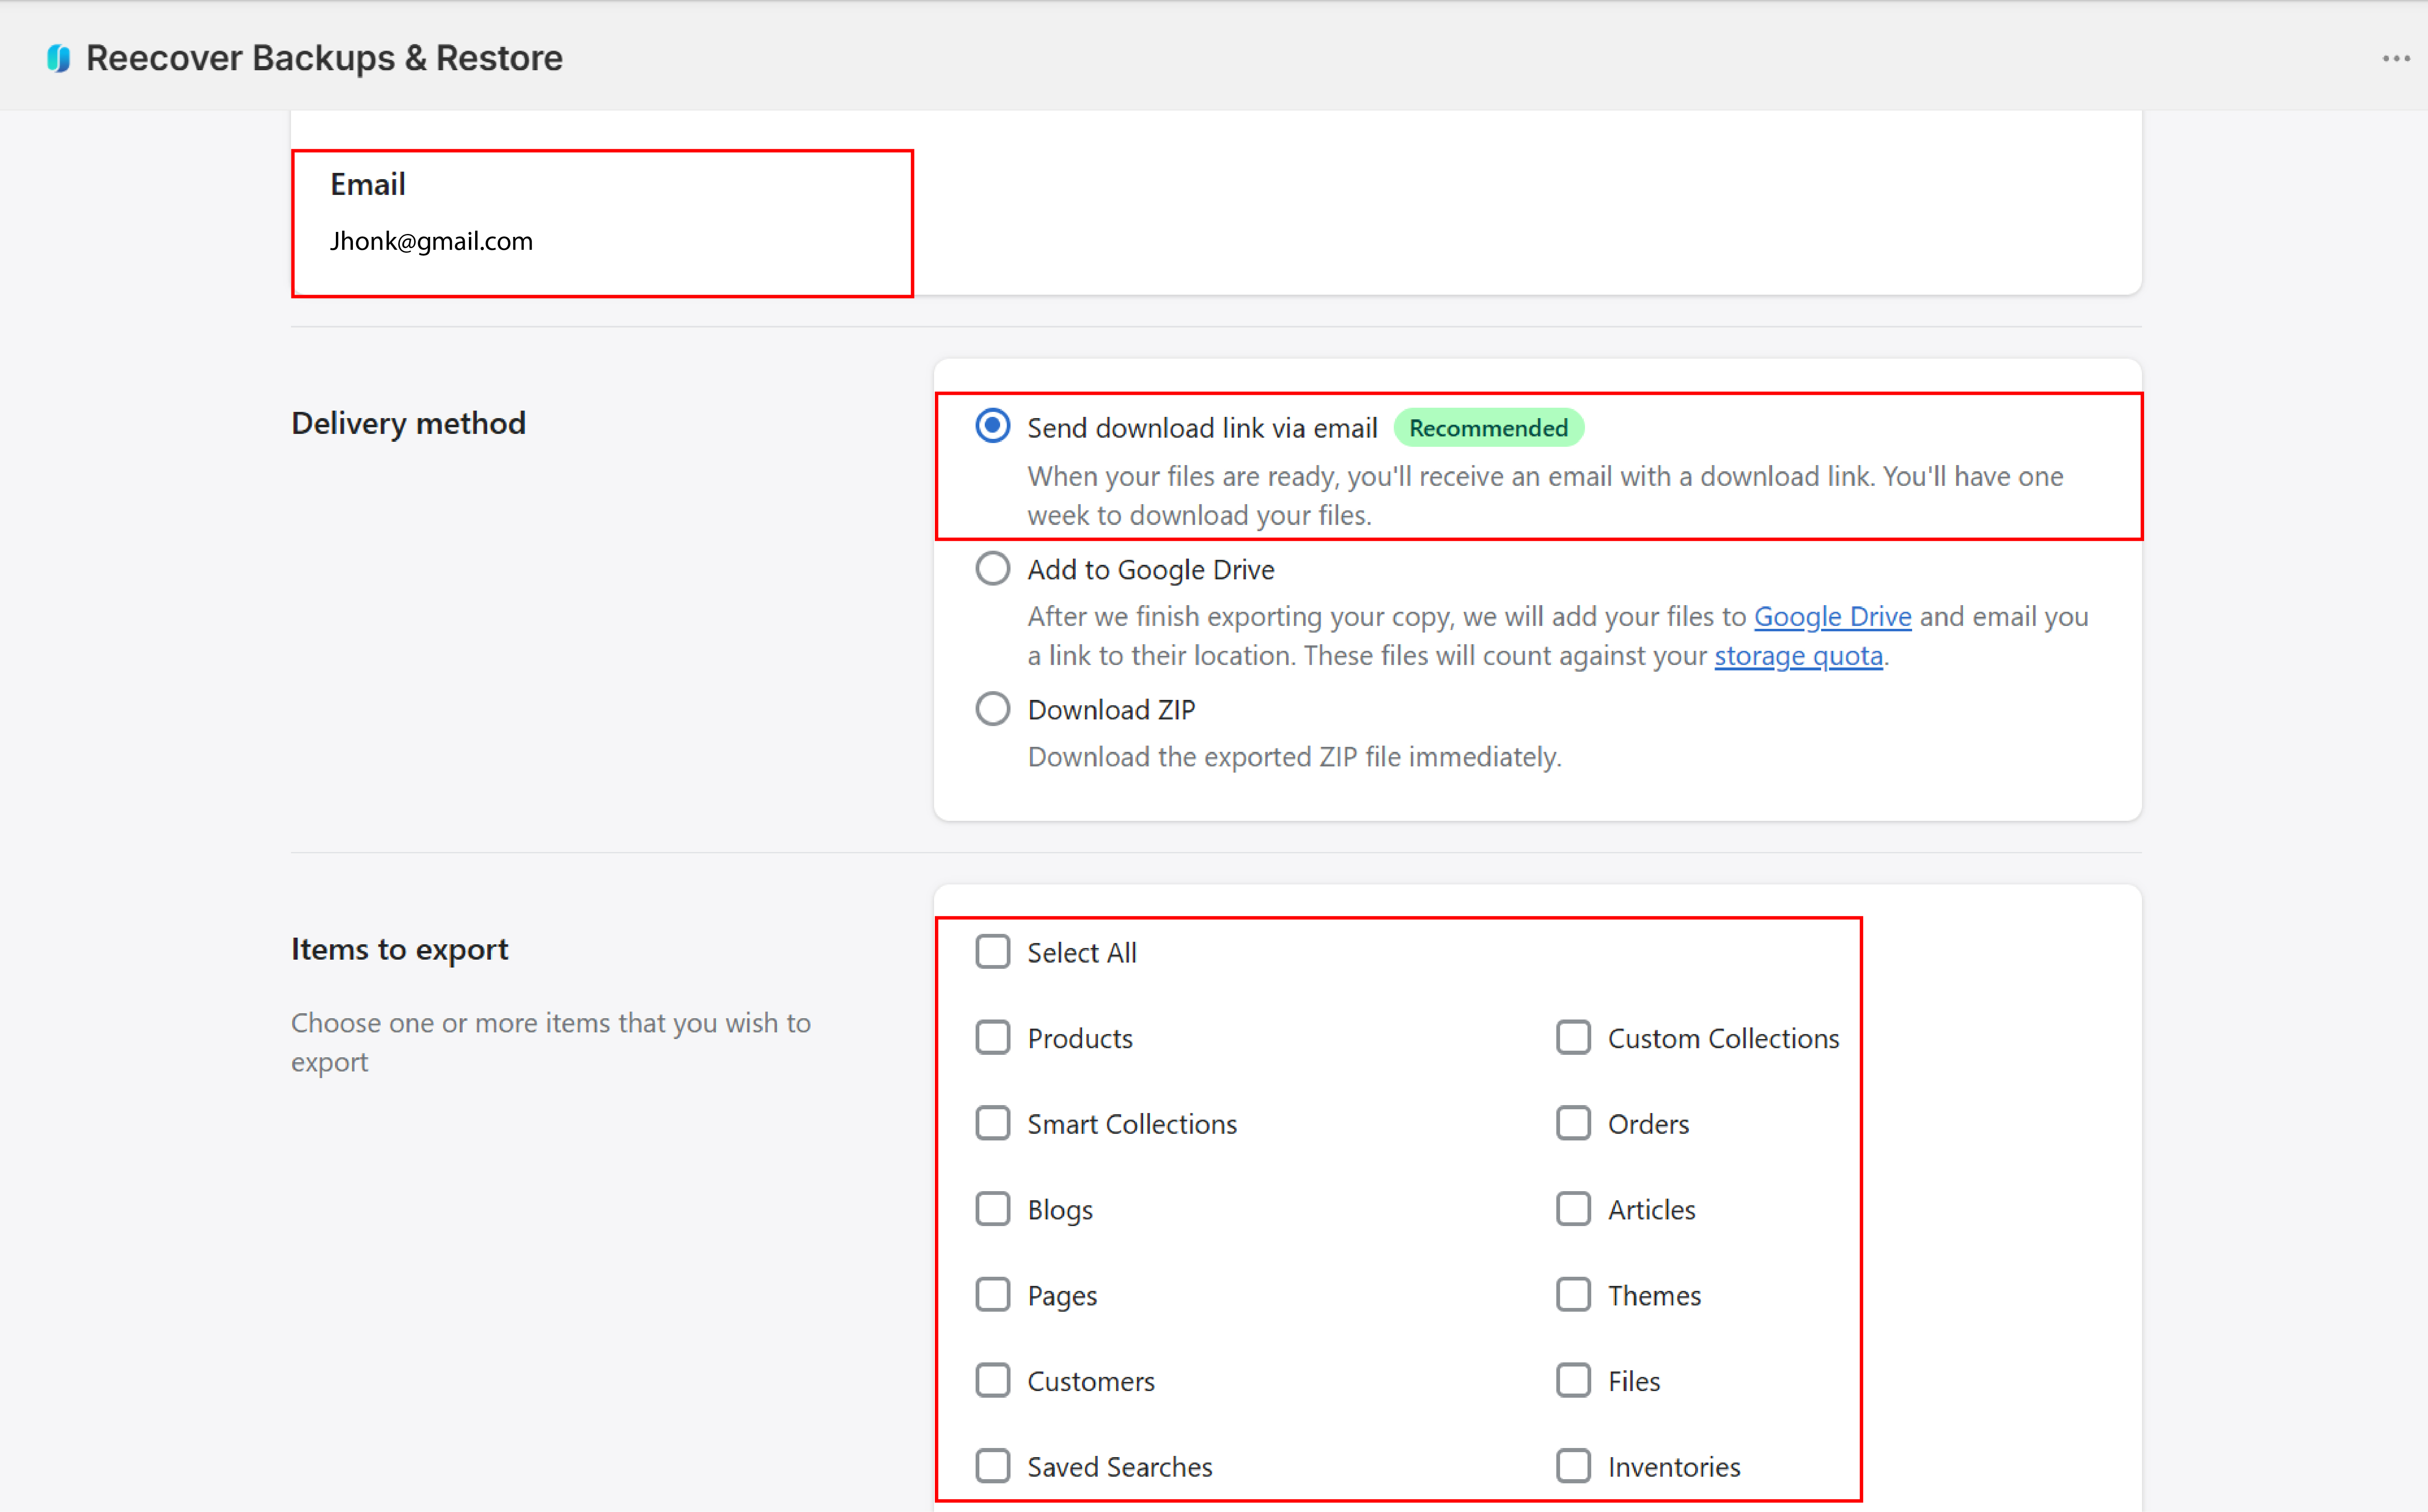Click the Delivery method heading
The height and width of the screenshot is (1512, 2428).
pos(408,423)
